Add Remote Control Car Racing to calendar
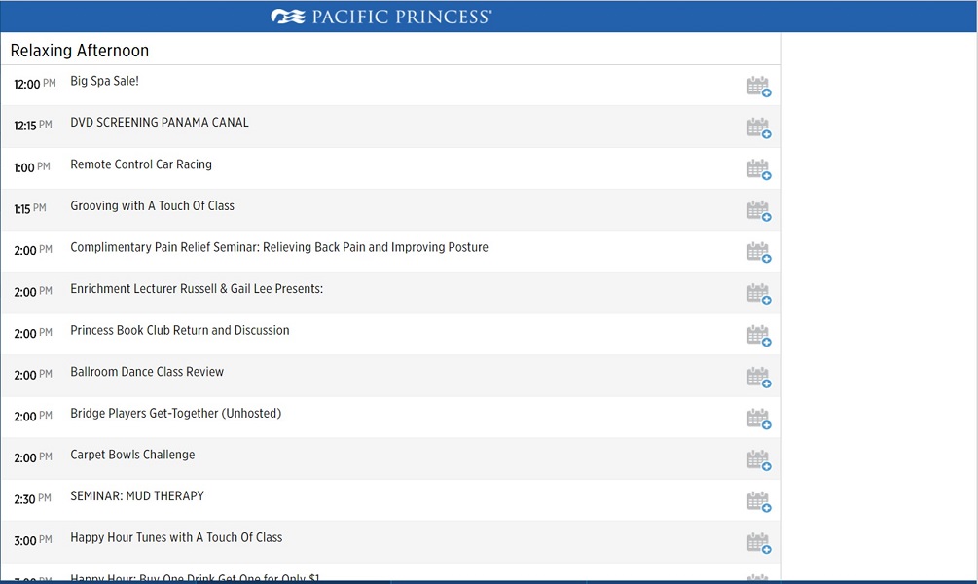The width and height of the screenshot is (978, 584). pyautogui.click(x=758, y=169)
